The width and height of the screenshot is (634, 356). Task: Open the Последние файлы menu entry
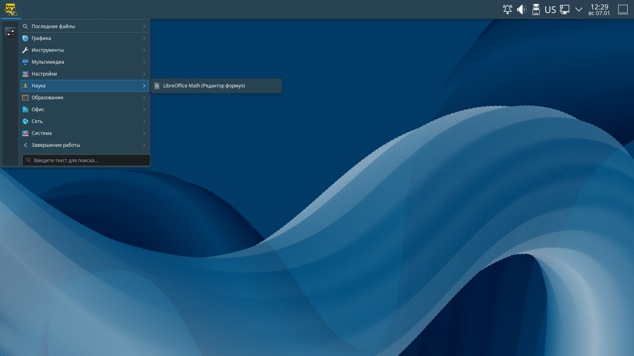click(85, 26)
